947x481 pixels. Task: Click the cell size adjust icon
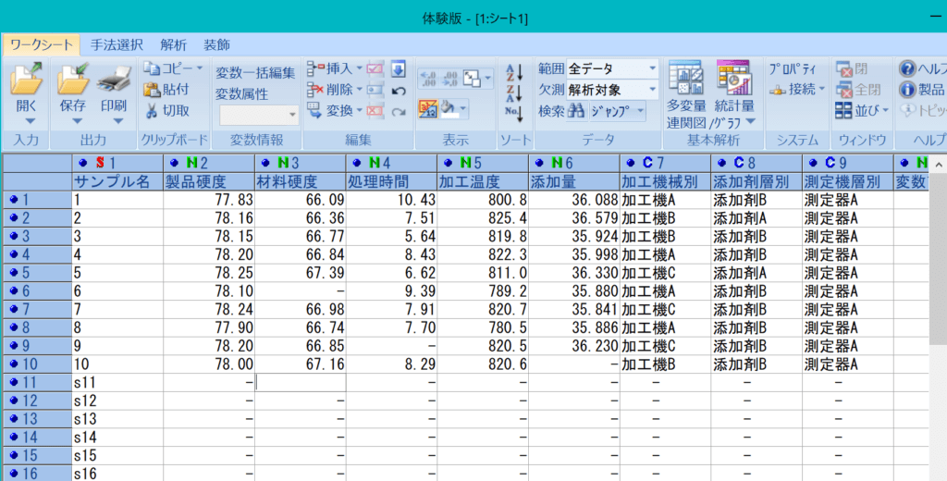coord(472,78)
